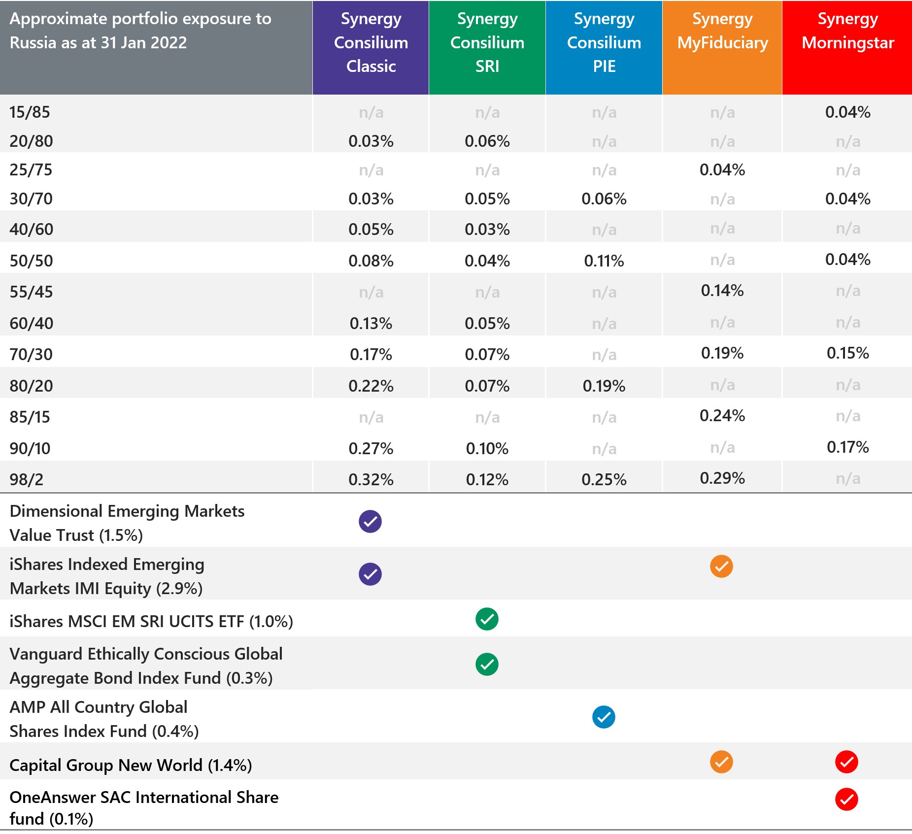
Task: Click the Capital Group New World (1.4%) label
Action: click(131, 766)
